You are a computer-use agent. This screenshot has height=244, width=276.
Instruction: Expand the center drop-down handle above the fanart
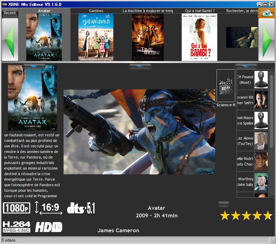coord(140,66)
